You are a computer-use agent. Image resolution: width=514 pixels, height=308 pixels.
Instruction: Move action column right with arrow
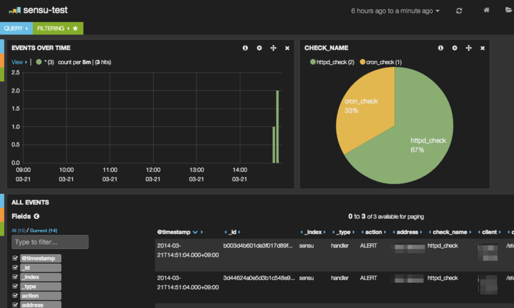click(385, 232)
